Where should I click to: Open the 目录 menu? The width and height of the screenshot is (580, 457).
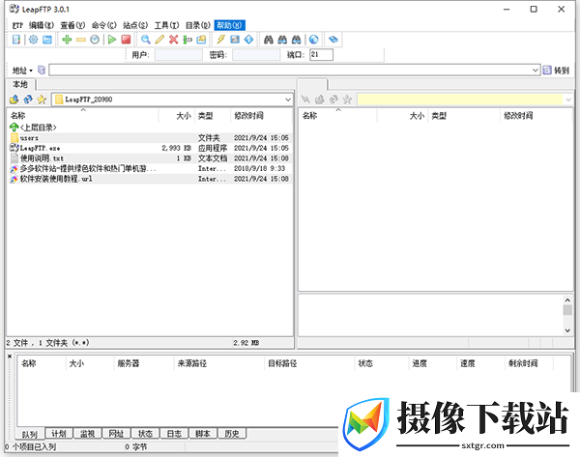pos(198,25)
